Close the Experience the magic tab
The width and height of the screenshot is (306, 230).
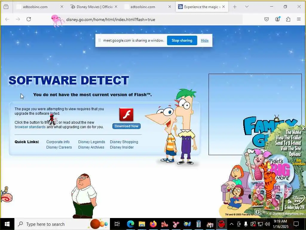224,7
